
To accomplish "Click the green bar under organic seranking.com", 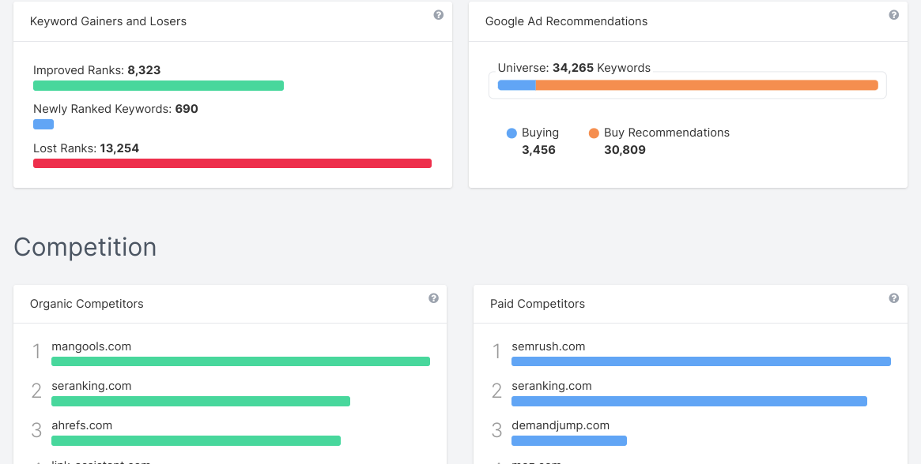I will (x=201, y=401).
